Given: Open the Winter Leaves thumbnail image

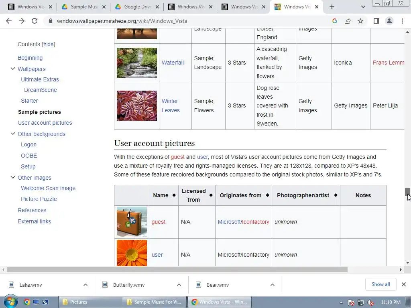Looking at the screenshot, I should click(137, 106).
